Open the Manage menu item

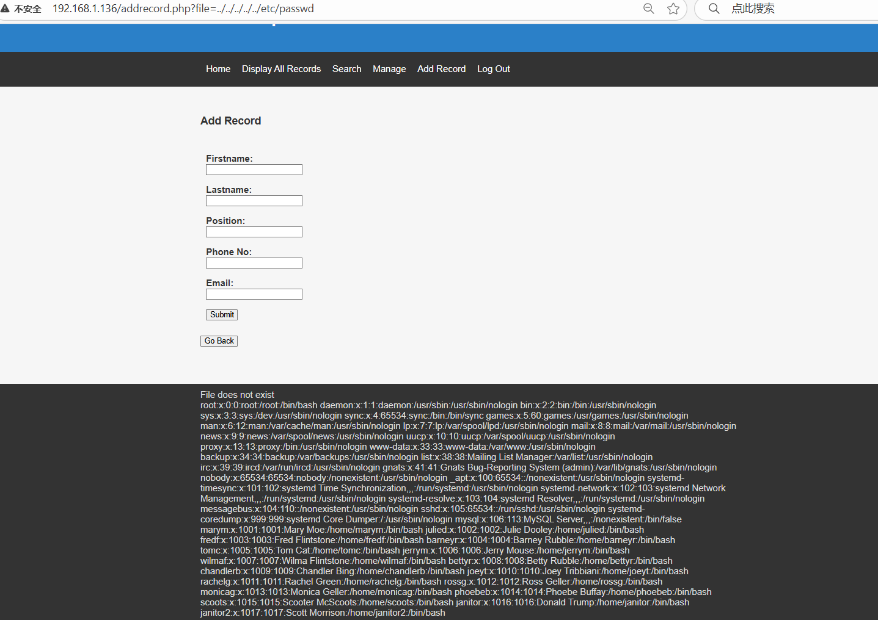pyautogui.click(x=389, y=69)
